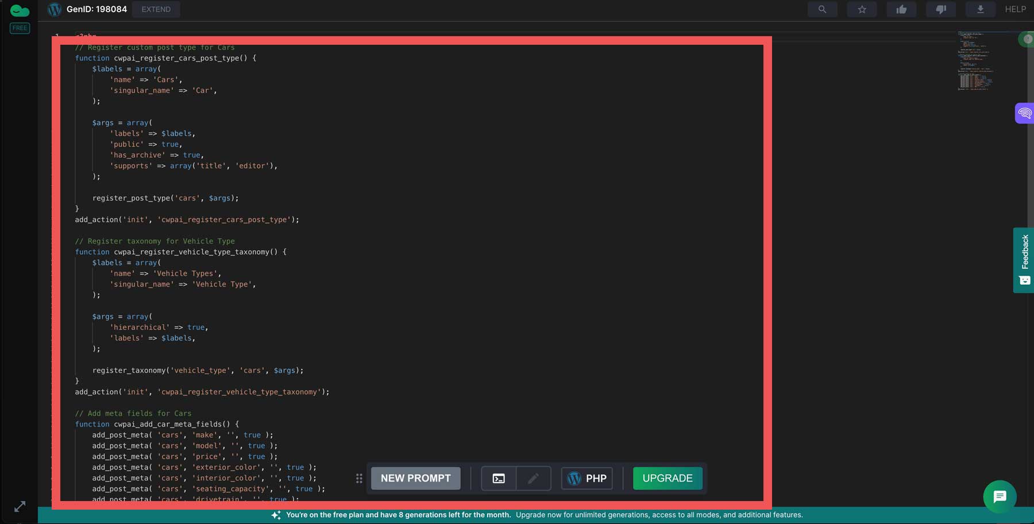Image resolution: width=1034 pixels, height=524 pixels.
Task: Click the thumbs down rating icon
Action: coord(940,9)
